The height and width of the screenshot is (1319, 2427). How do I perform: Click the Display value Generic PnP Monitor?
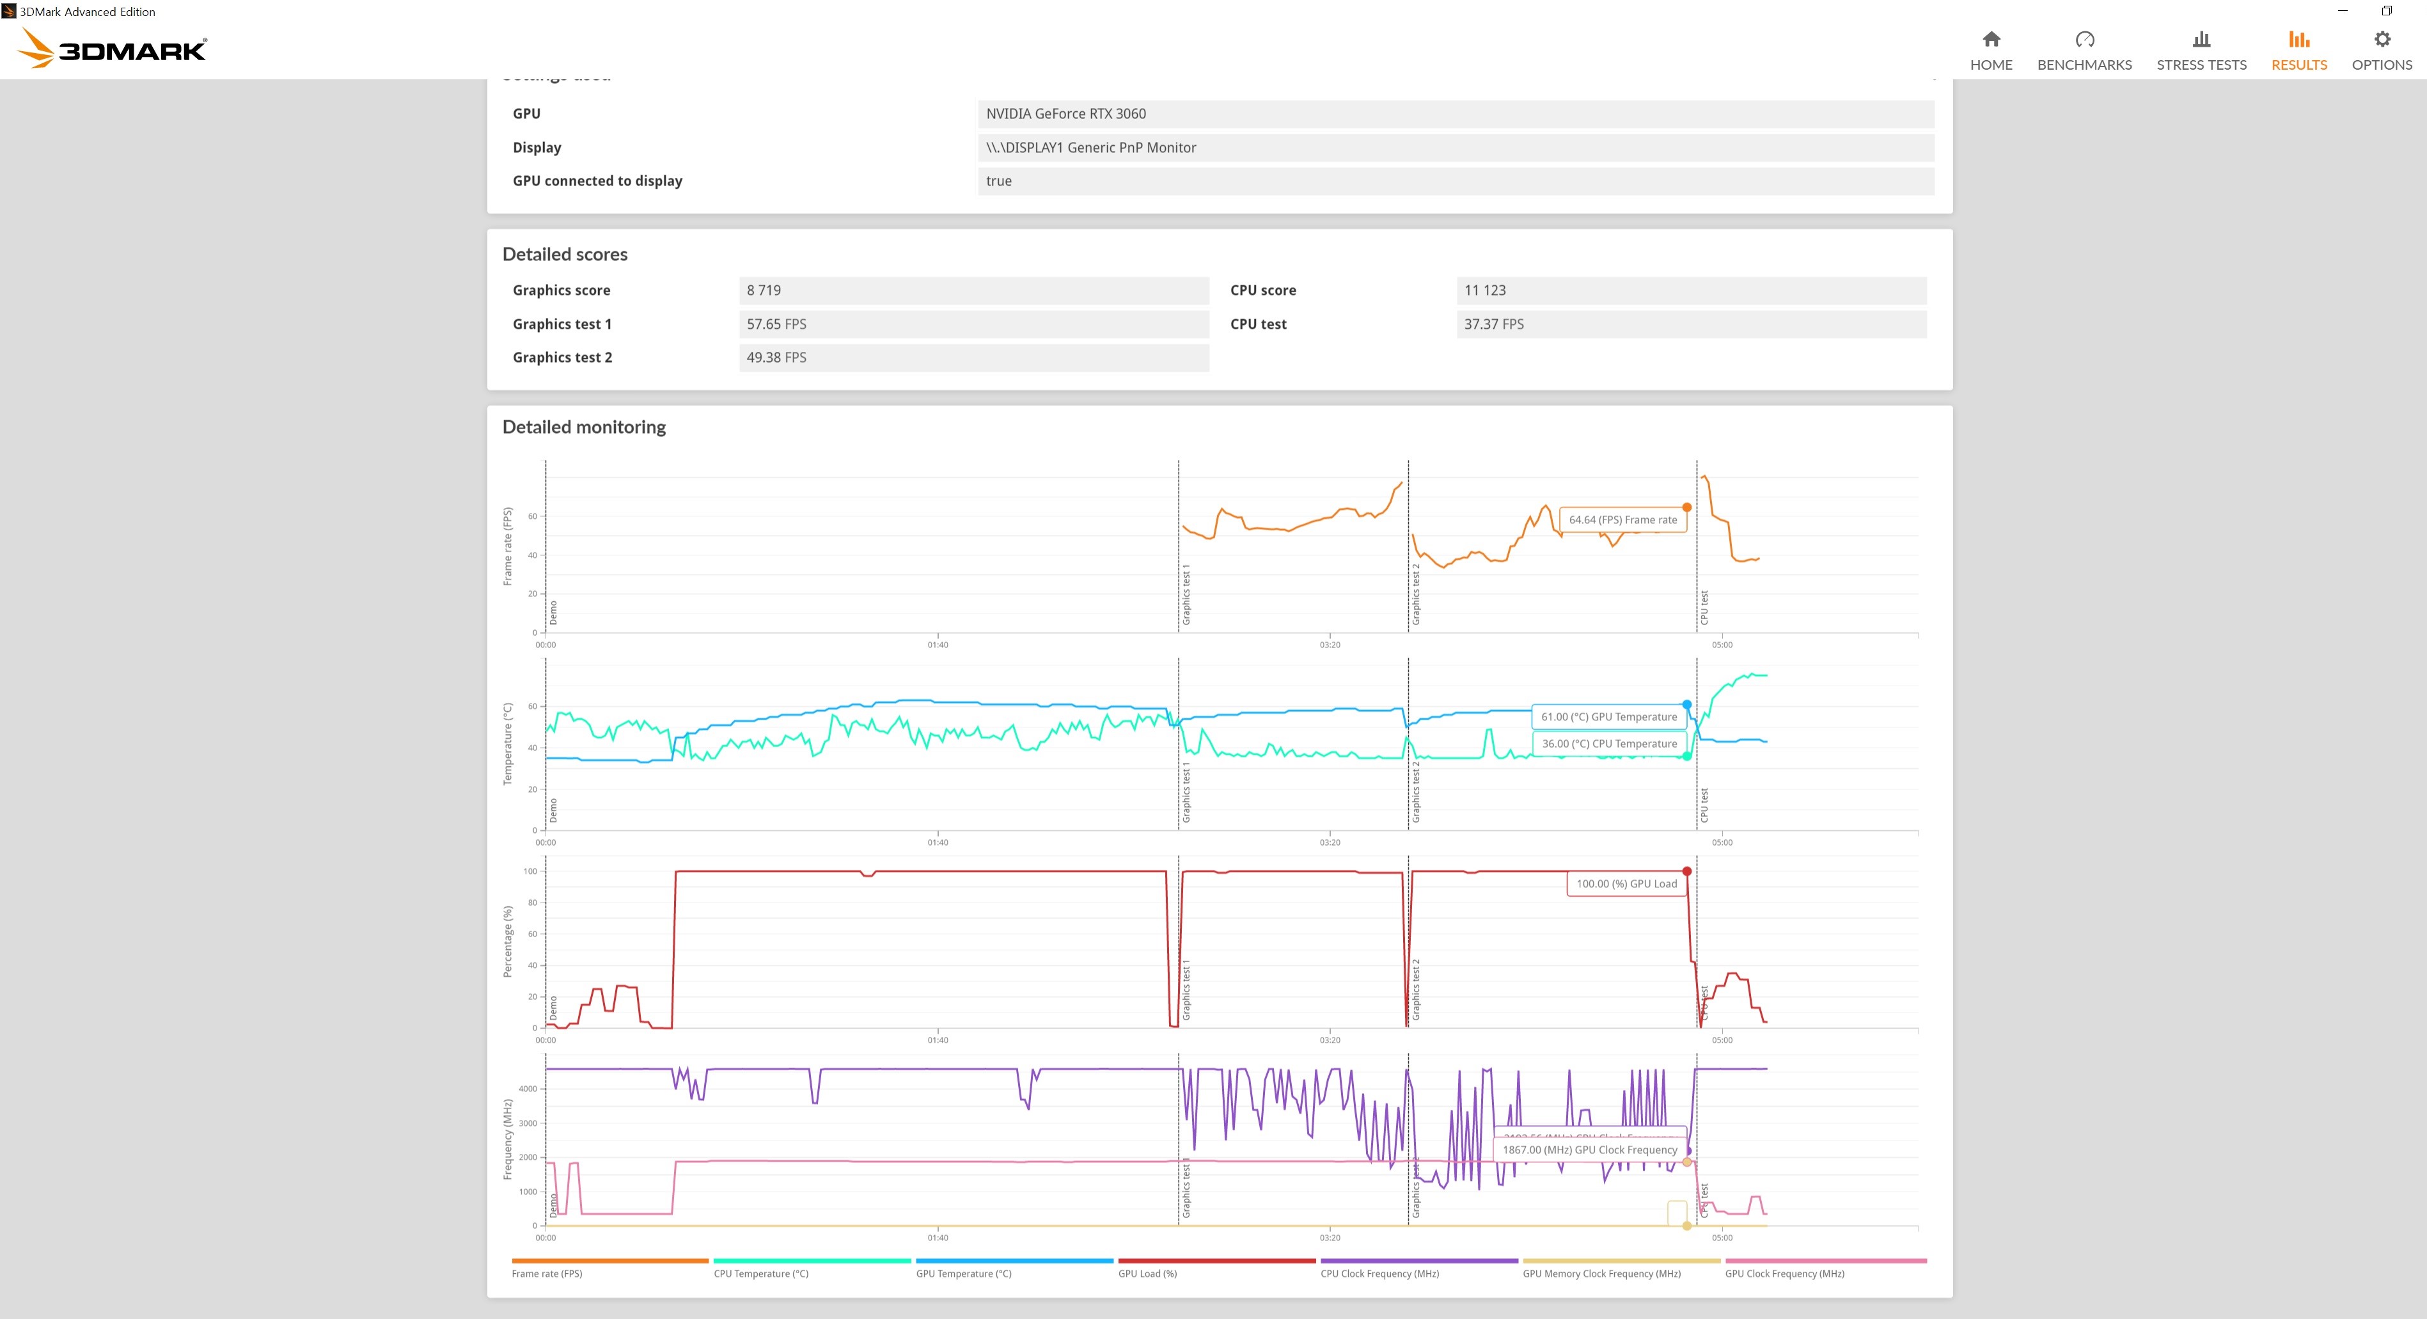[x=1456, y=148]
